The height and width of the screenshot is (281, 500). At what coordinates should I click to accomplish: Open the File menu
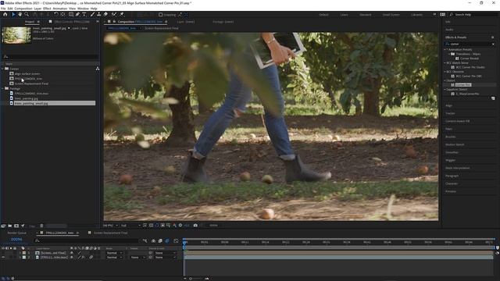click(3, 9)
